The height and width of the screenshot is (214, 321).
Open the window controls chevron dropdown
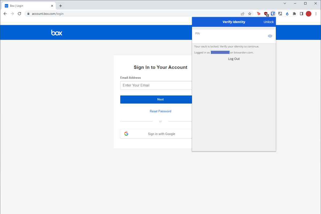[x=284, y=3]
